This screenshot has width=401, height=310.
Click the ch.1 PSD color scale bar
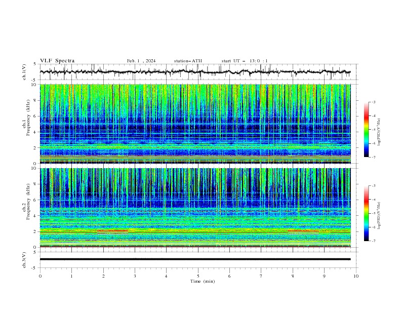[x=366, y=130]
